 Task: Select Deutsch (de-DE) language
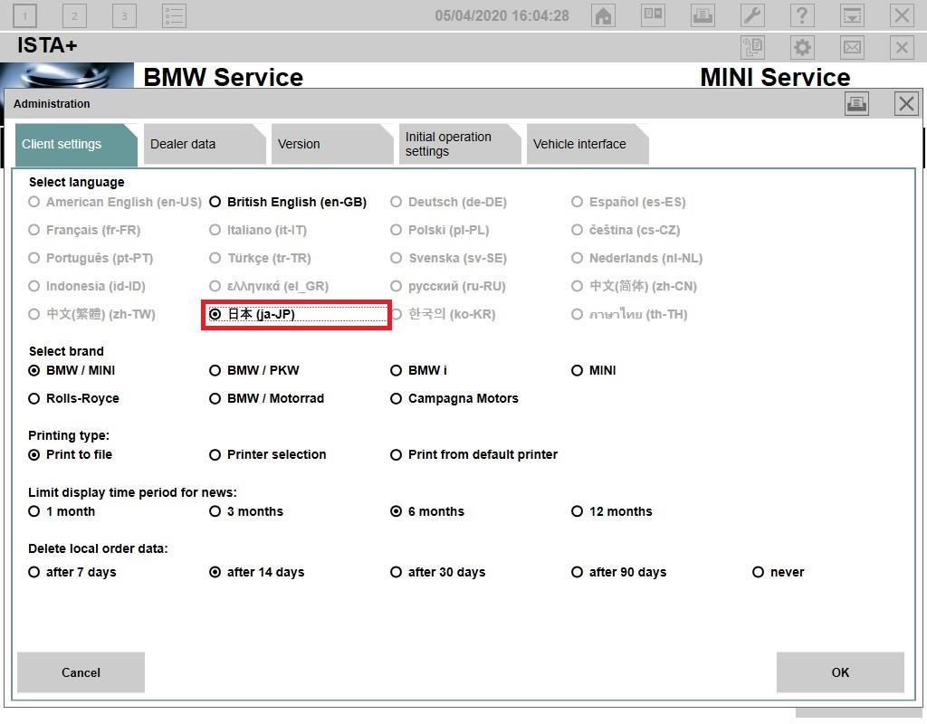448,202
